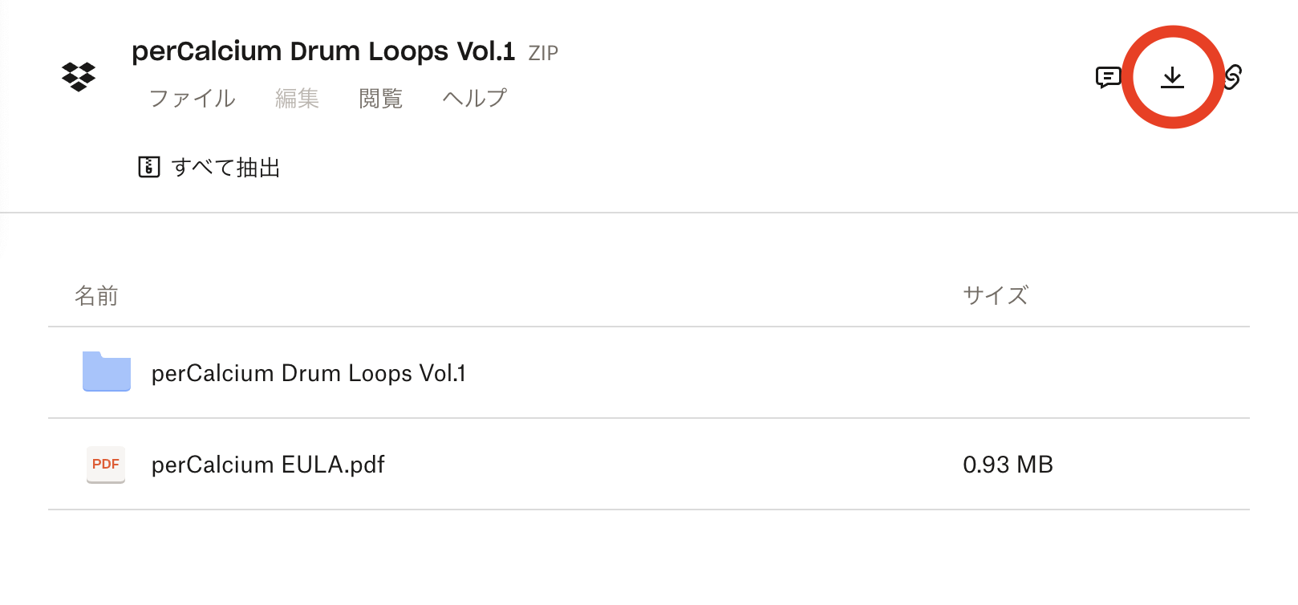Download the ZIP with the download arrow icon

1172,77
